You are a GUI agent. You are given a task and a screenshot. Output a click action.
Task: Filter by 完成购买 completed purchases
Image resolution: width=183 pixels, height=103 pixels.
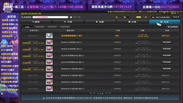(x=52, y=27)
